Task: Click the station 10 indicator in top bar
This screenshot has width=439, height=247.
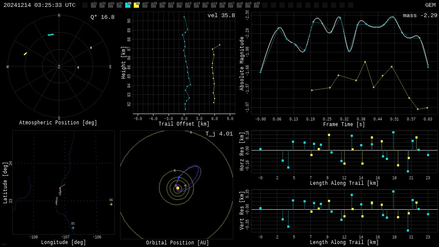Action: point(171,5)
